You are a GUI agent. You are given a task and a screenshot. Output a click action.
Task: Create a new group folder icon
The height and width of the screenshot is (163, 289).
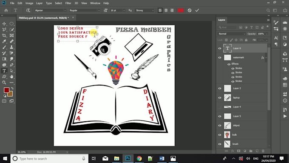click(251, 151)
